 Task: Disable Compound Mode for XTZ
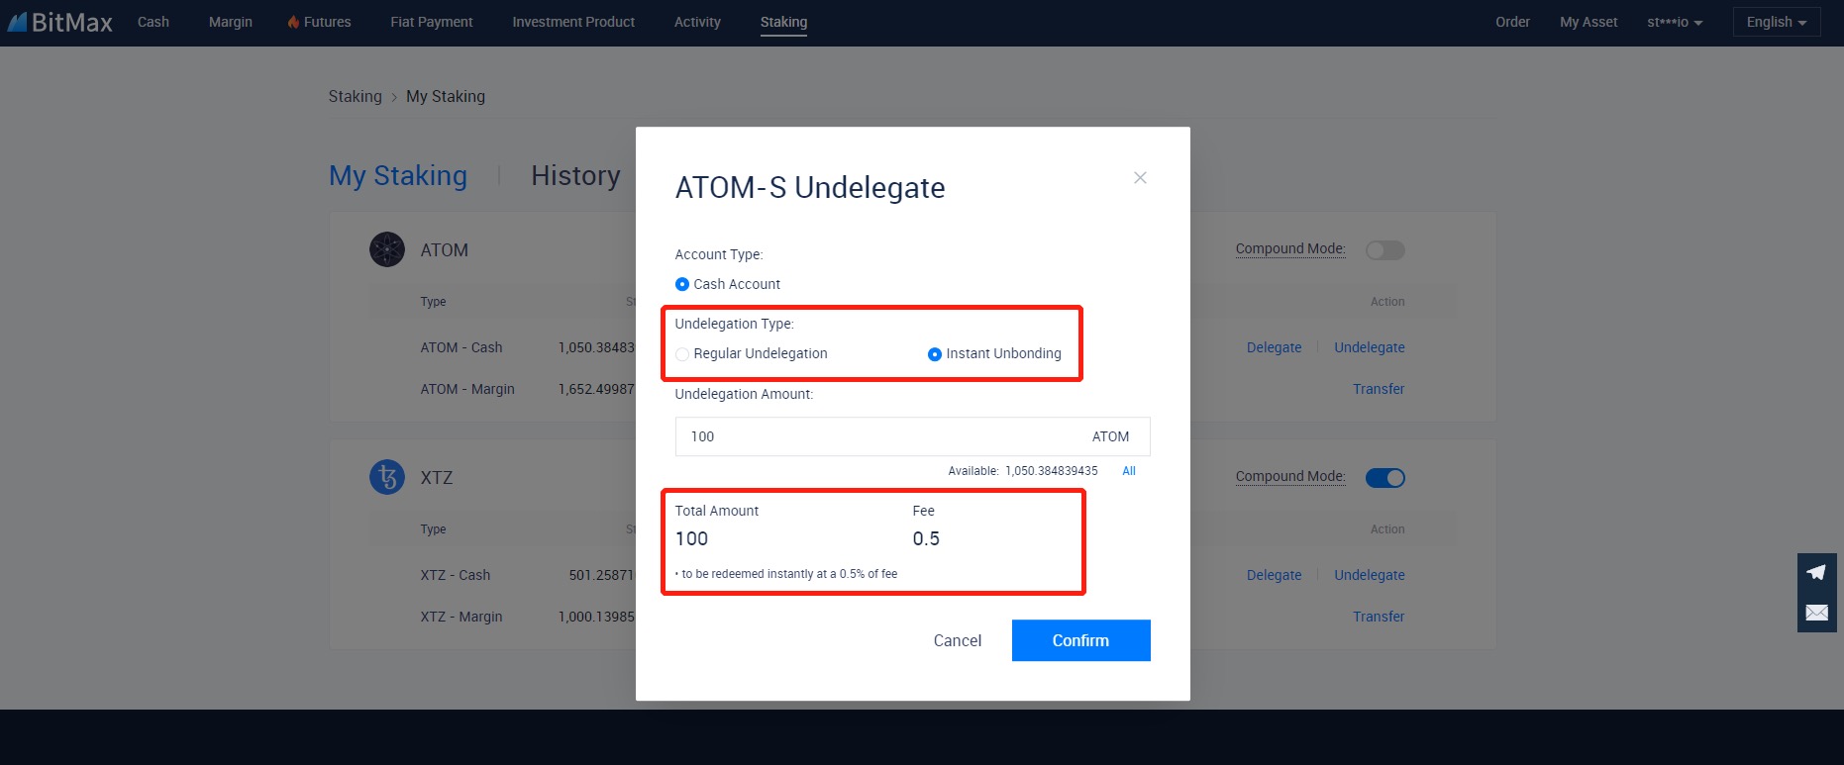coord(1384,478)
